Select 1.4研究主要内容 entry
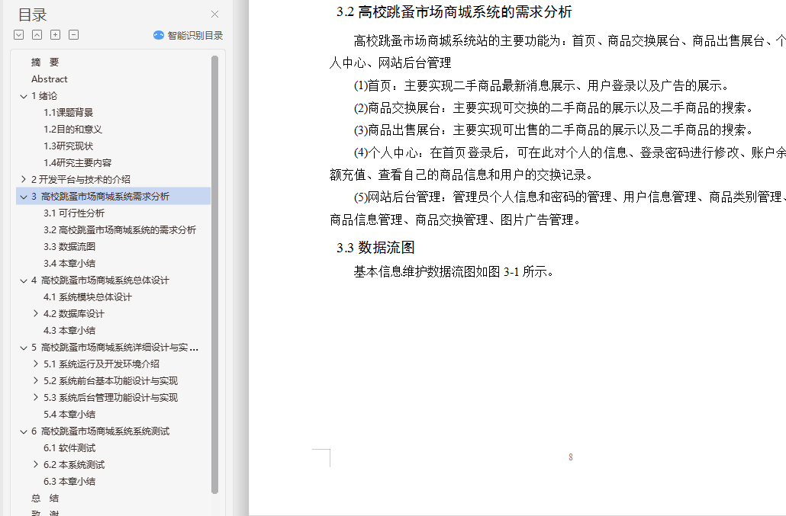Screen dimensions: 786x516 (x=77, y=162)
